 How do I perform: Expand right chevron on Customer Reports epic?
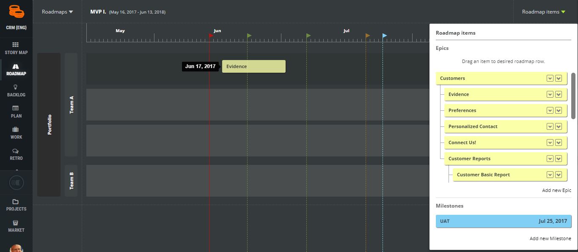pyautogui.click(x=559, y=159)
